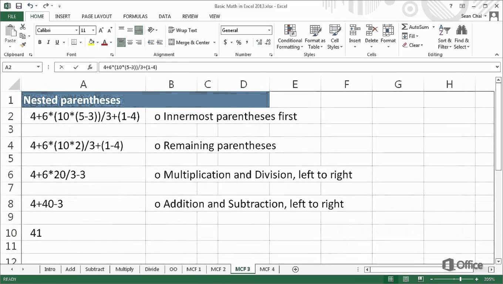Decrease font size with the small A icon
This screenshot has height=284, width=503.
(x=109, y=30)
